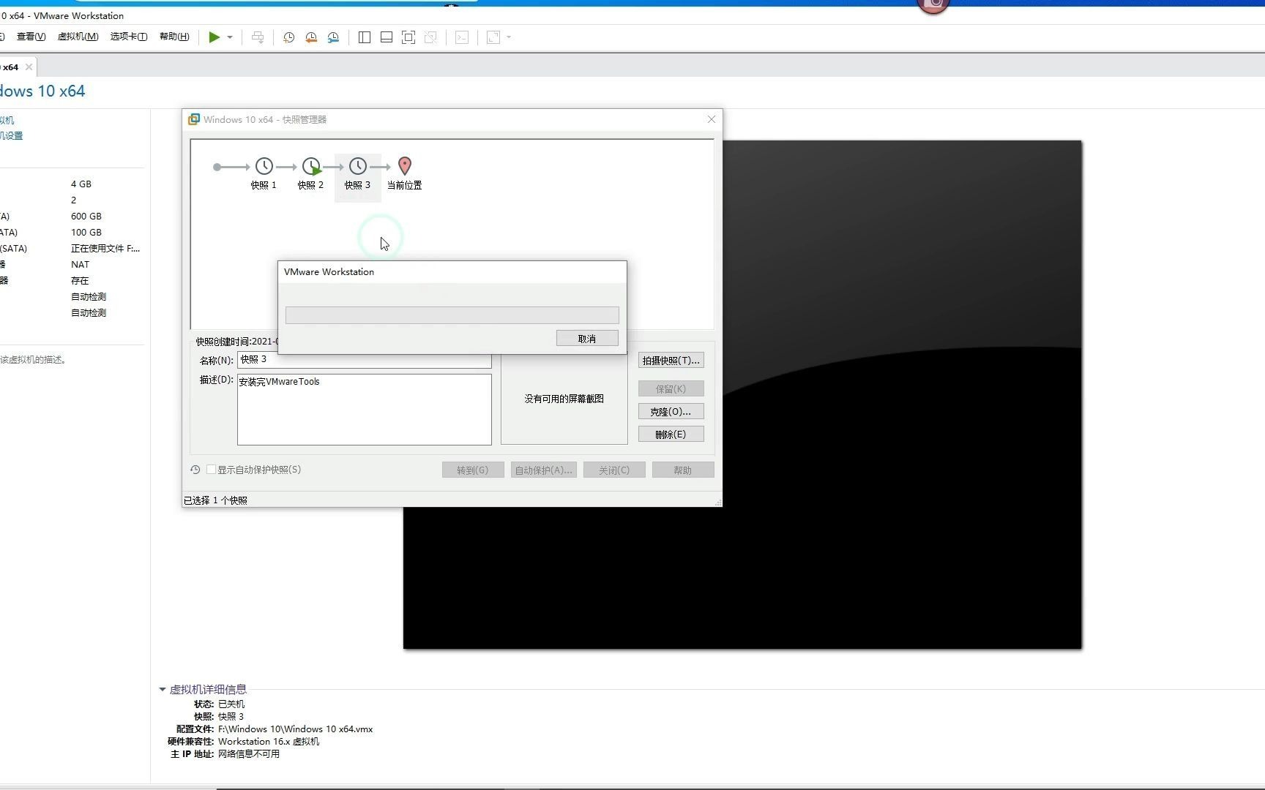Click the send Ctrl+Alt+Del toolbar icon

pos(258,37)
